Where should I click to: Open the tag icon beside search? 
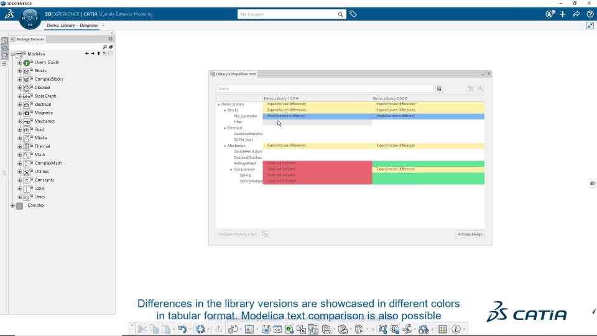coord(353,14)
